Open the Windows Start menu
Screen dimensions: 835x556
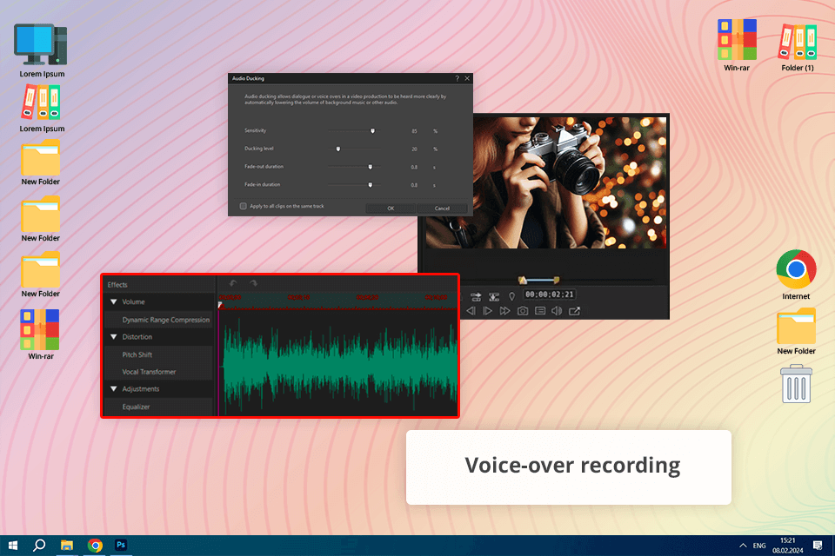(13, 546)
